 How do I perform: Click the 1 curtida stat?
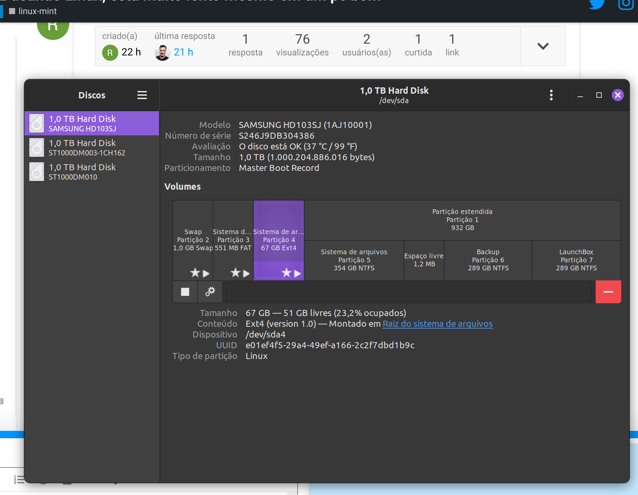[x=418, y=45]
